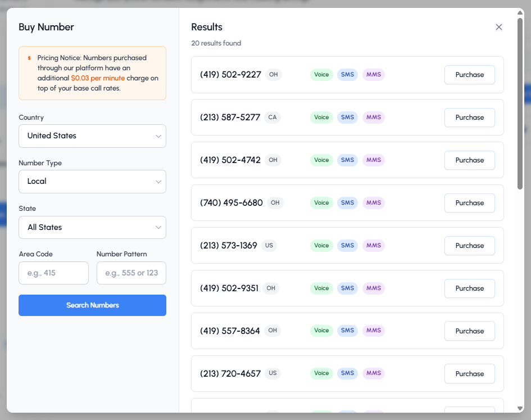Click the CA state tag on (213) 587-5277
The height and width of the screenshot is (420, 531).
[273, 118]
